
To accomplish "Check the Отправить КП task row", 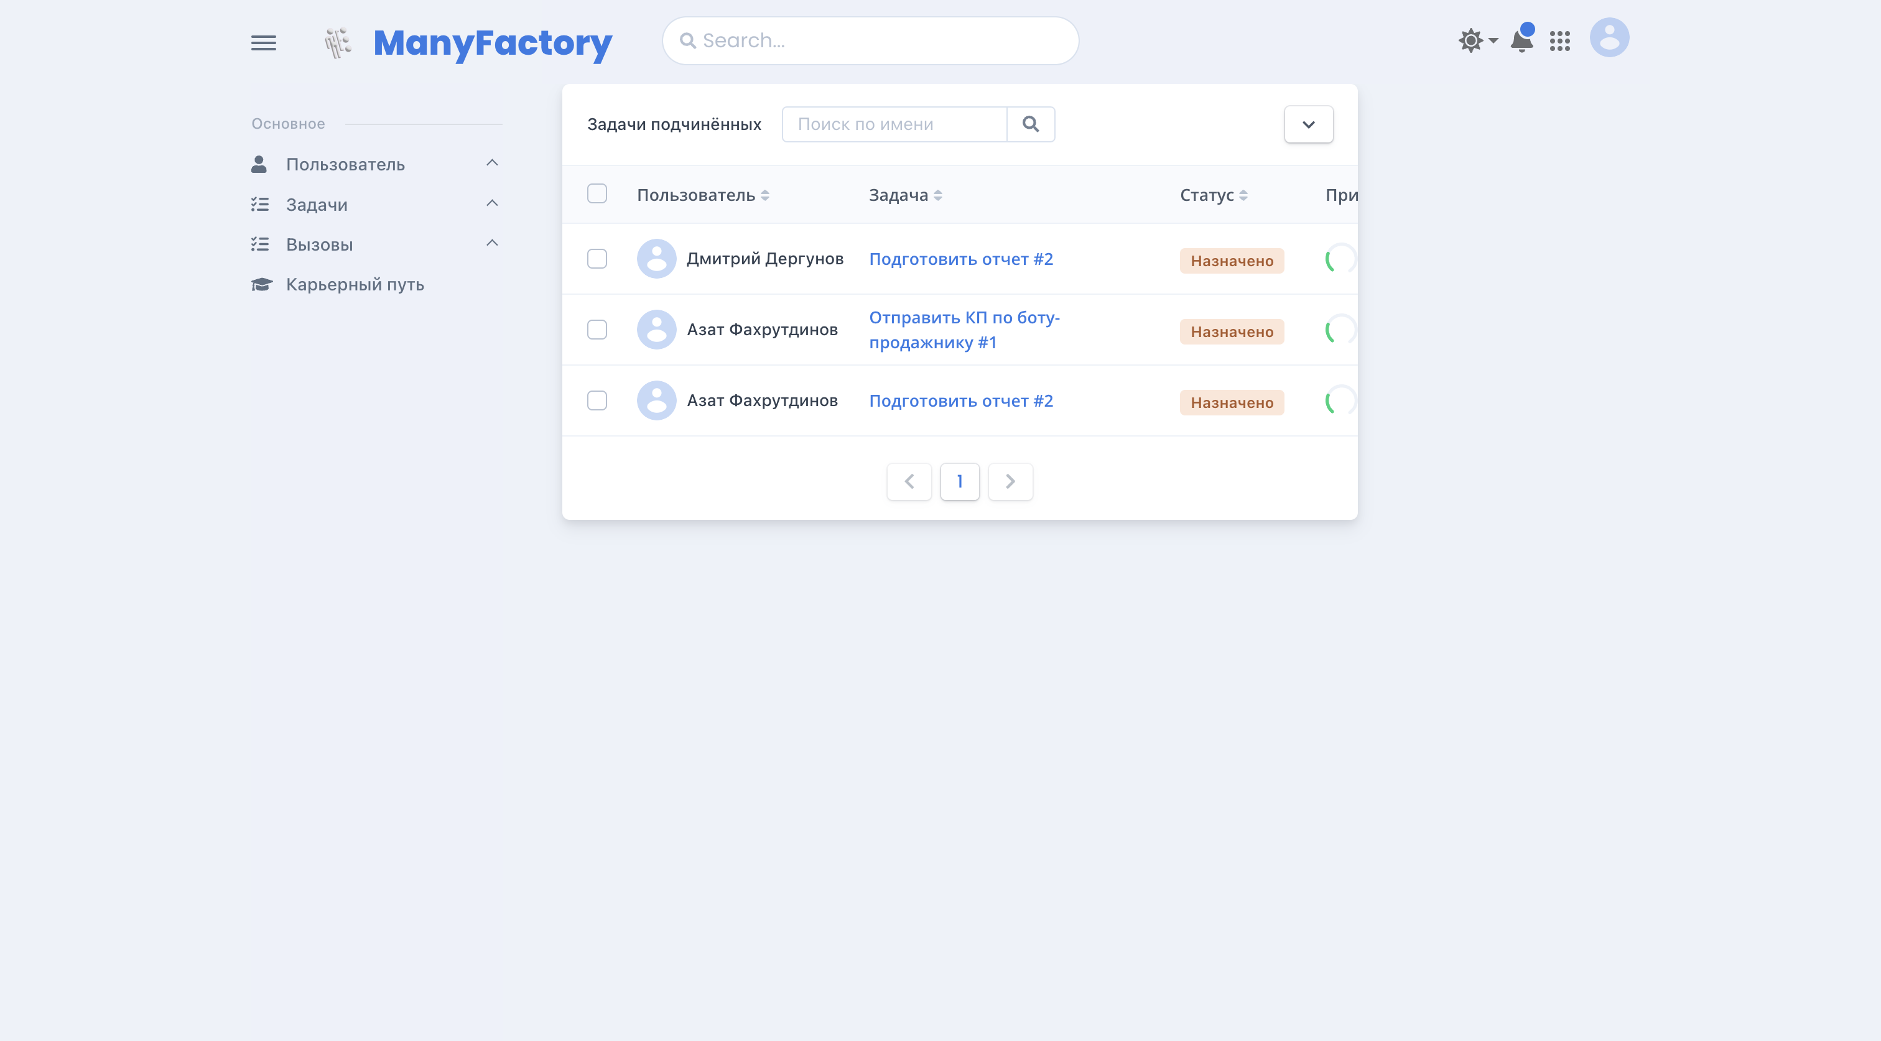I will coord(597,329).
